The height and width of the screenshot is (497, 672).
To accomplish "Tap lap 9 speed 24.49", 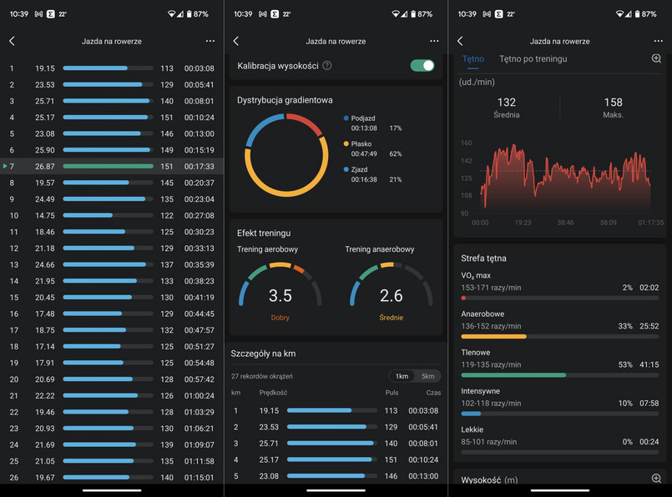I will pyautogui.click(x=44, y=199).
